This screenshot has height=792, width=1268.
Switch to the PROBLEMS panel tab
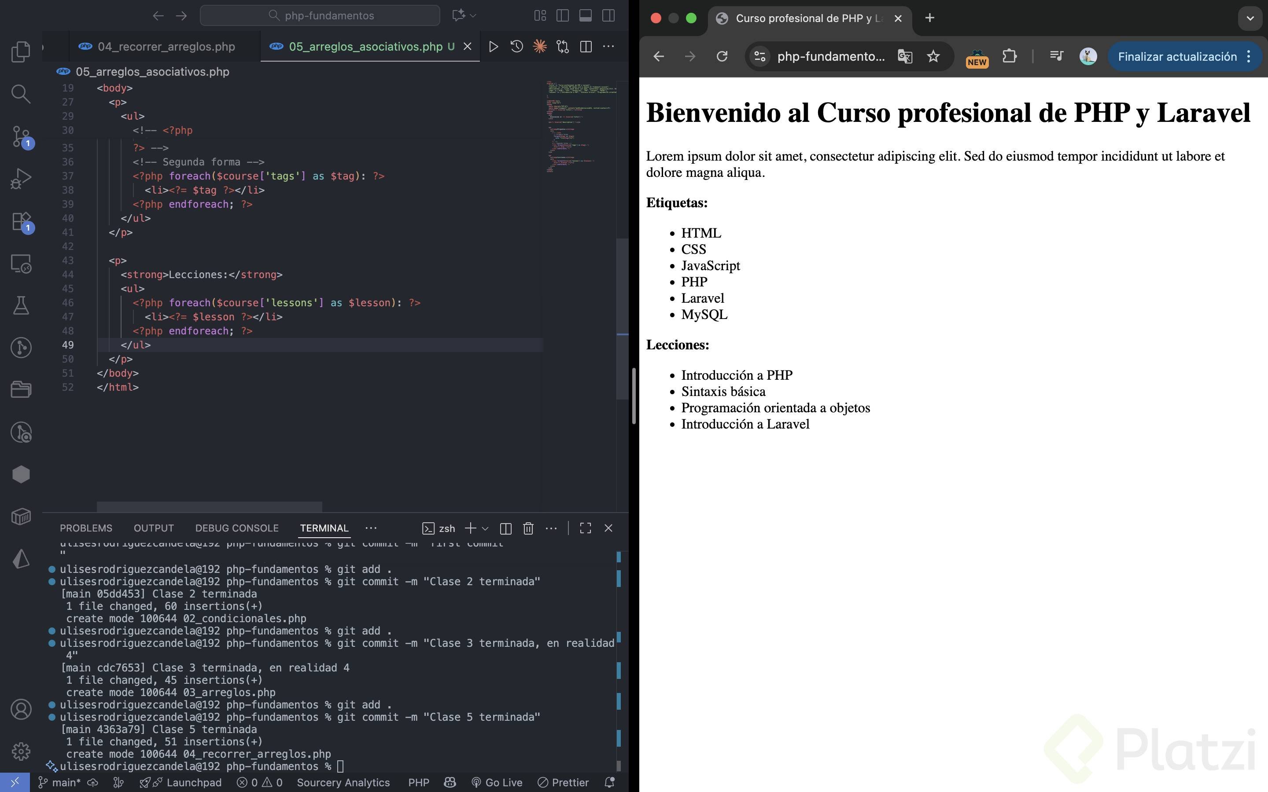point(86,528)
